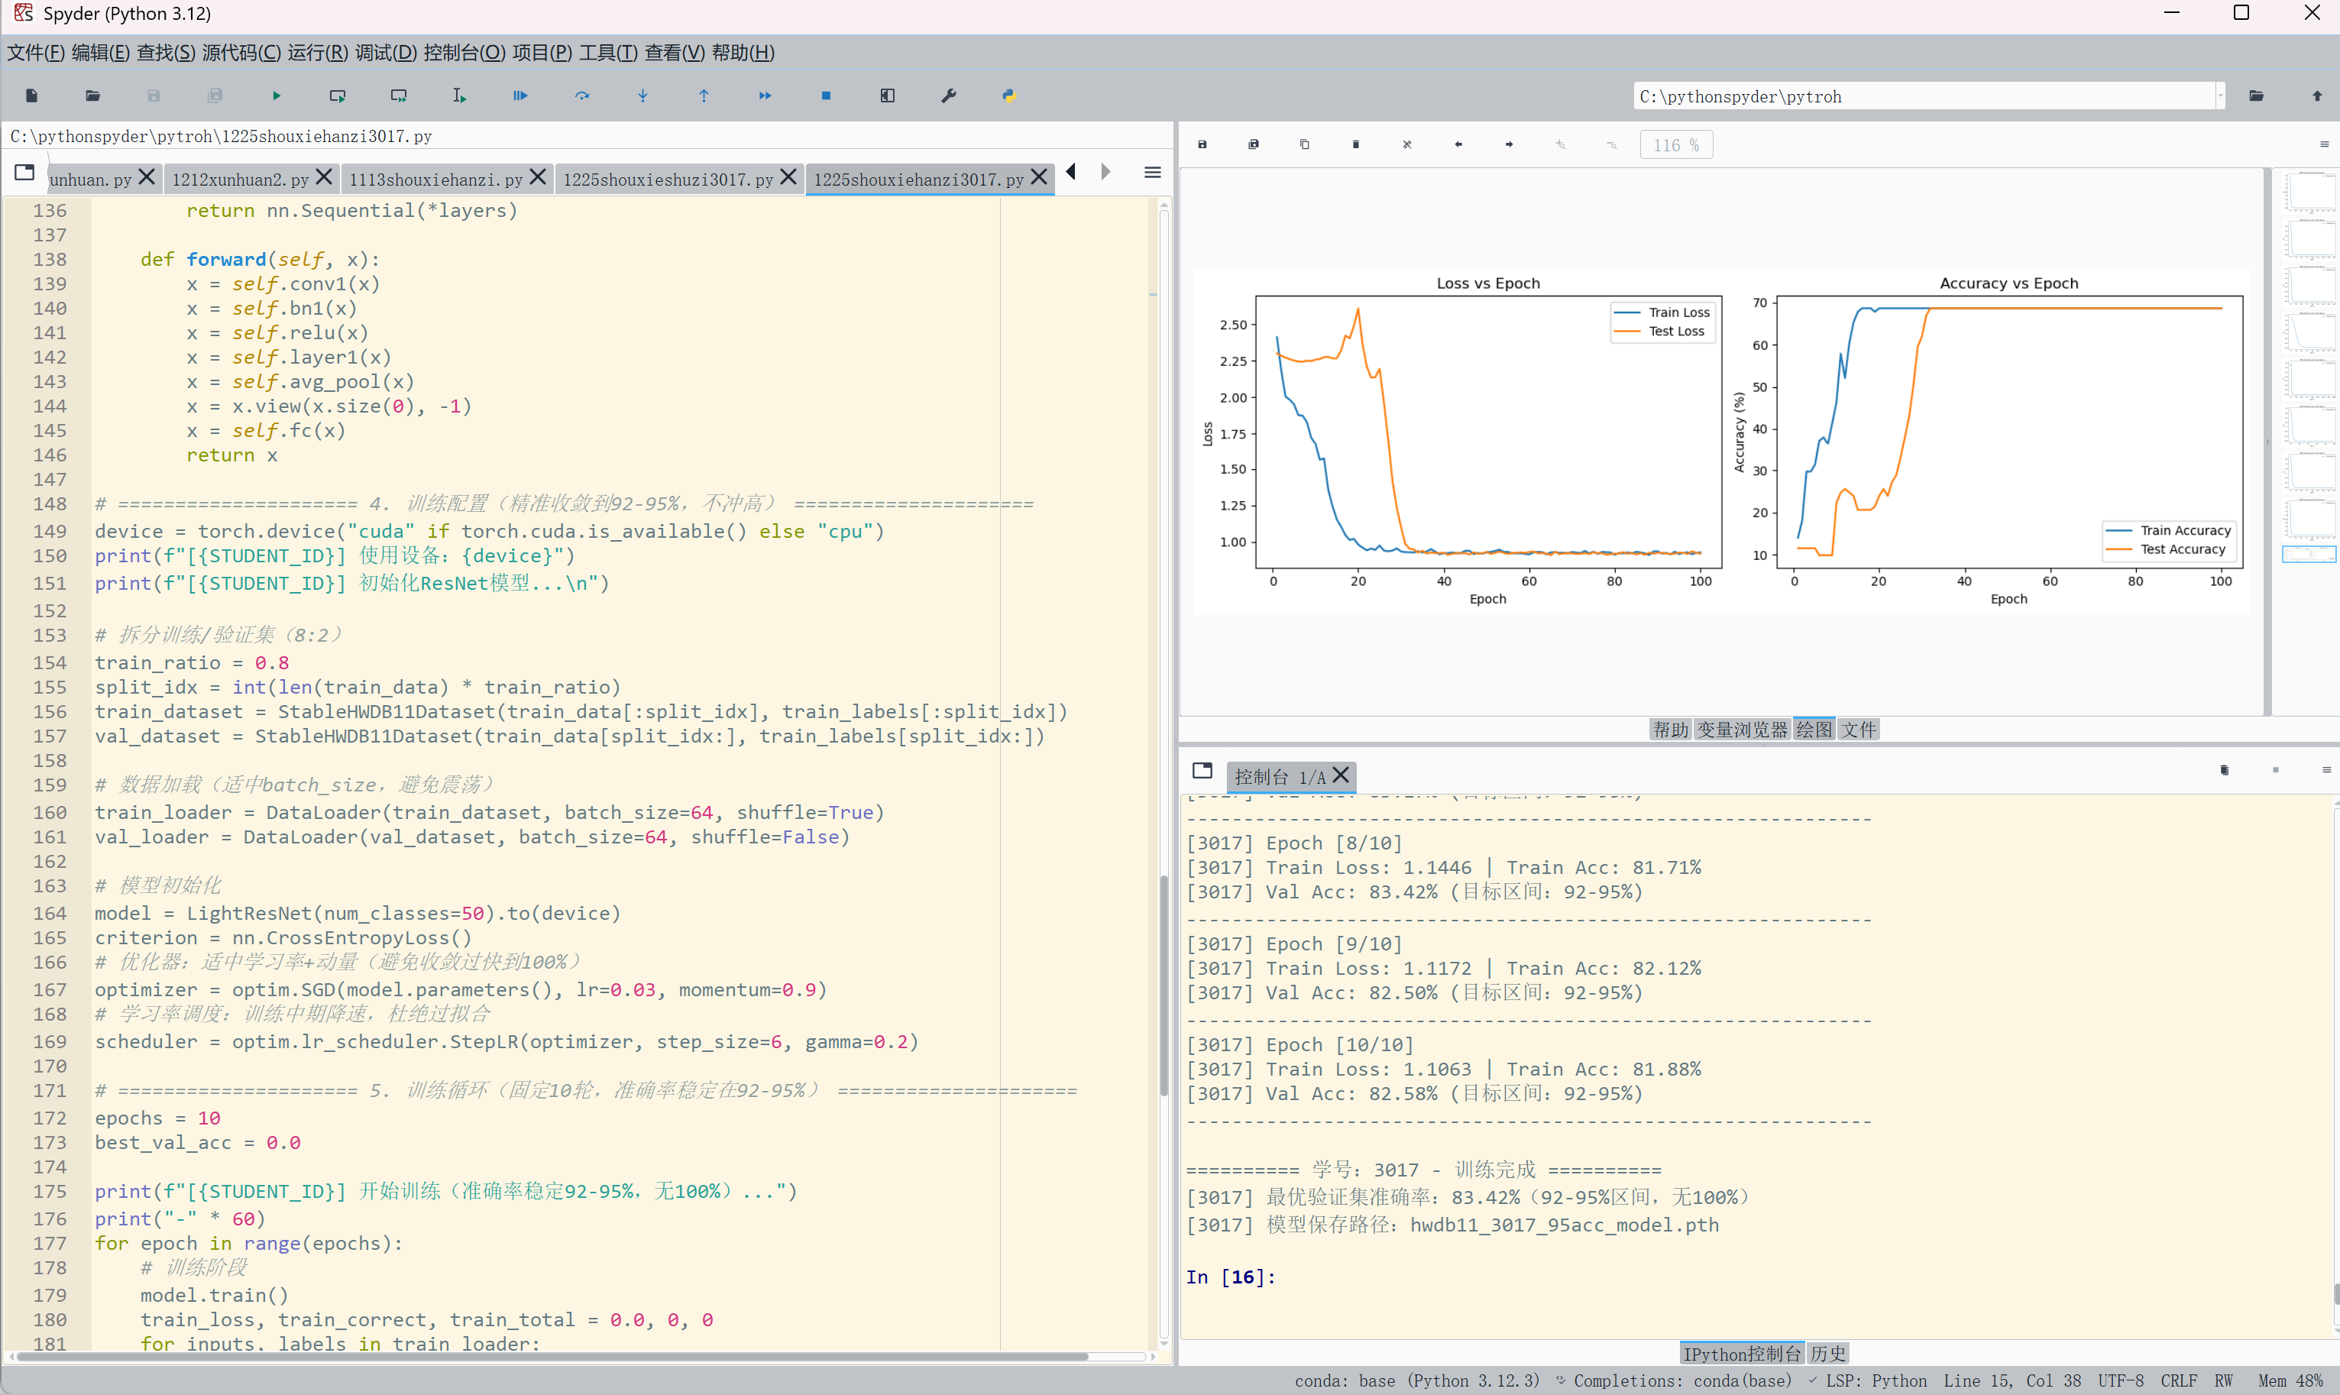Show previous plot with left arrow
This screenshot has width=2340, height=1395.
(1458, 144)
